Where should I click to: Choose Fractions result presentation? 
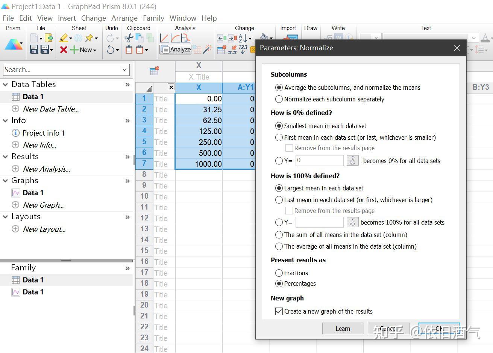(279, 273)
